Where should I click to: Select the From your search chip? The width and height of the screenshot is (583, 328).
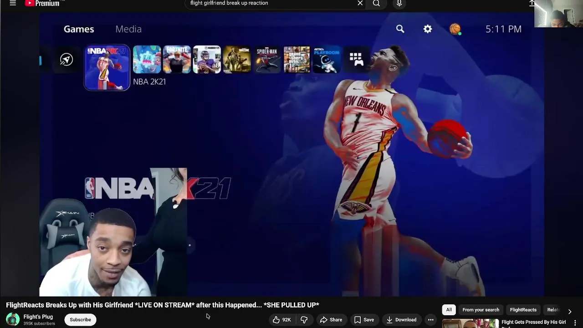click(481, 310)
